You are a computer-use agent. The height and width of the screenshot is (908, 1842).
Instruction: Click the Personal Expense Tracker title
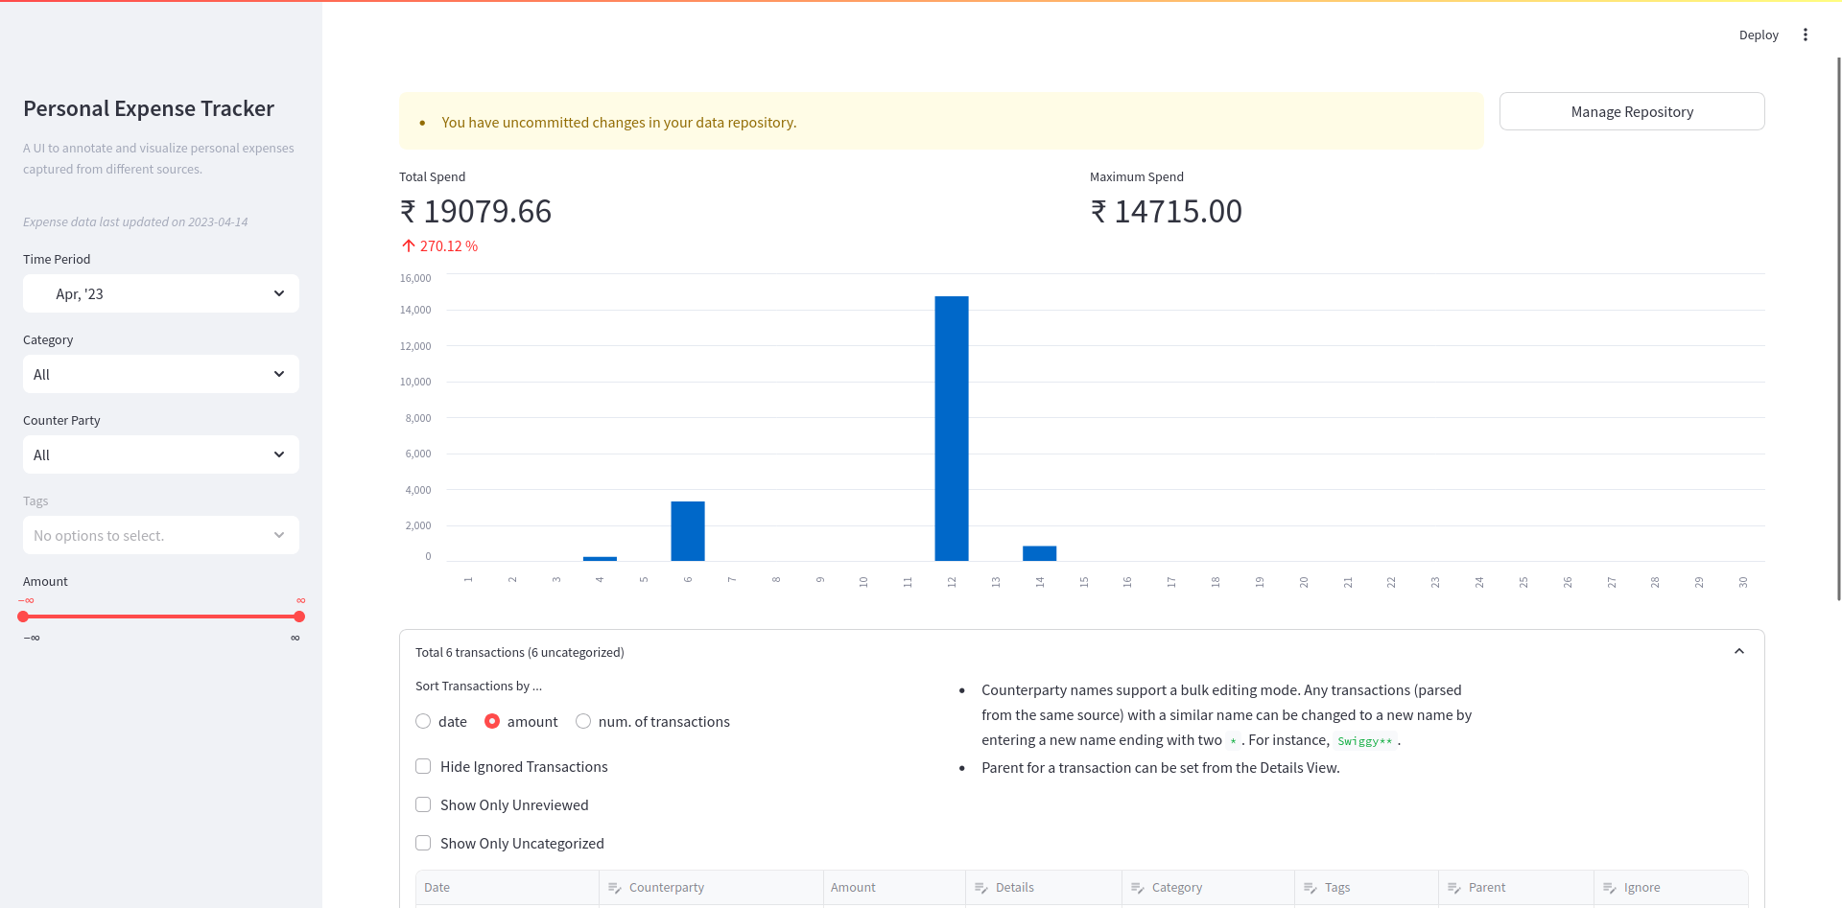click(149, 108)
